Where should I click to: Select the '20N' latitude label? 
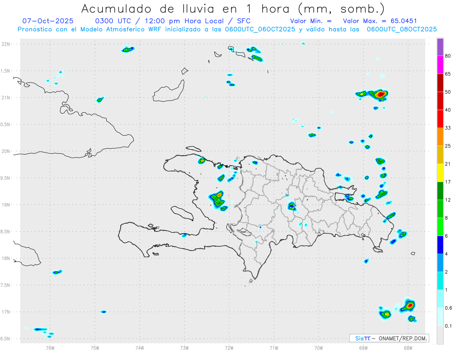click(6, 151)
